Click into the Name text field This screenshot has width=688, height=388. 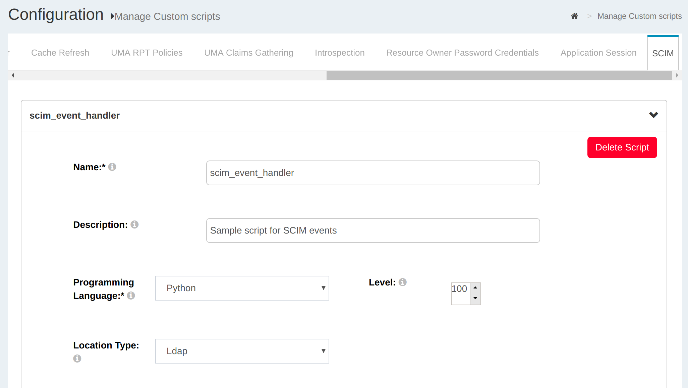point(373,173)
